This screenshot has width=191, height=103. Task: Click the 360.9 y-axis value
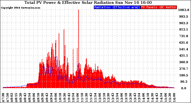[184, 62]
